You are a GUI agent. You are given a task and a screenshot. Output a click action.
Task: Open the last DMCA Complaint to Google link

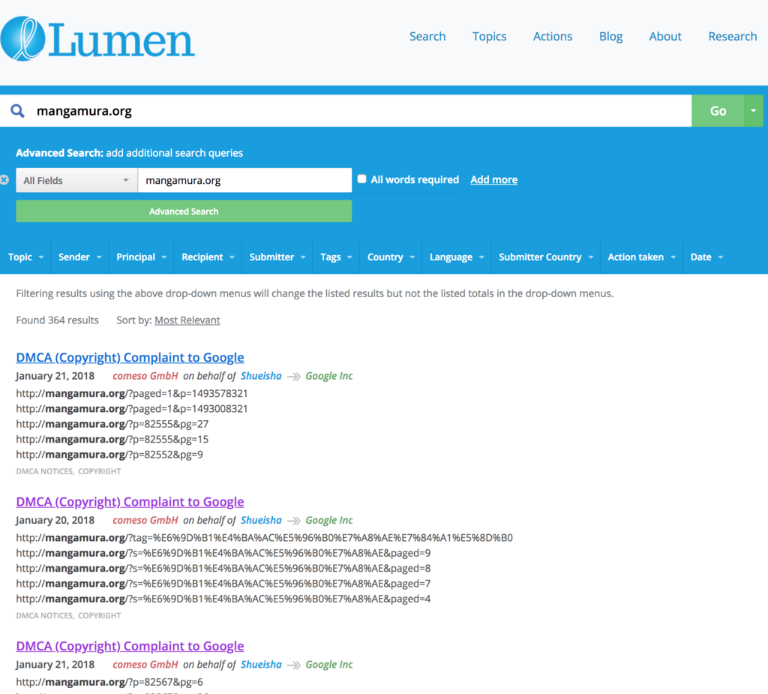tap(130, 646)
